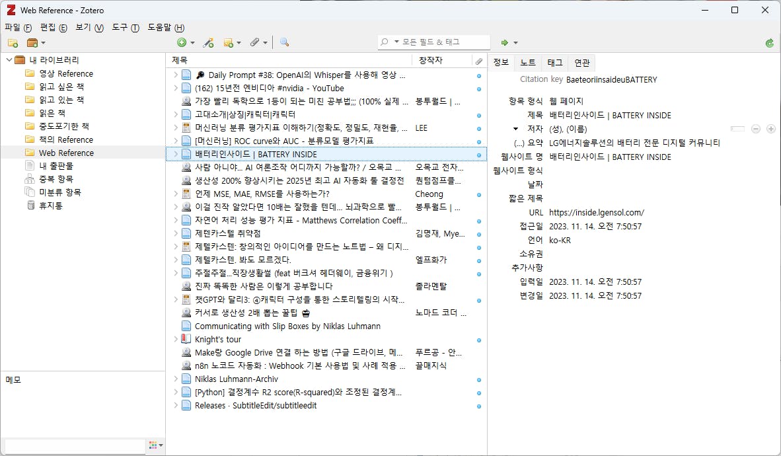Click the New Note toolbar icon
The height and width of the screenshot is (456, 781).
[x=228, y=43]
